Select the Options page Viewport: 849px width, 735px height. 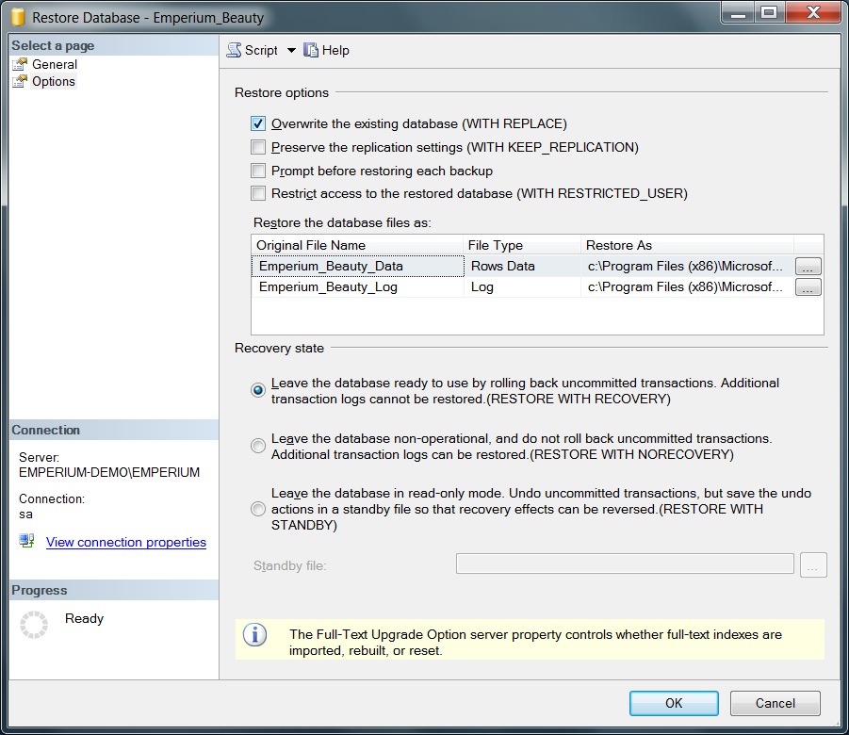coord(54,81)
